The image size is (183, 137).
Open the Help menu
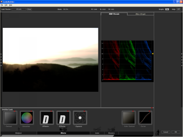coord(11,5)
